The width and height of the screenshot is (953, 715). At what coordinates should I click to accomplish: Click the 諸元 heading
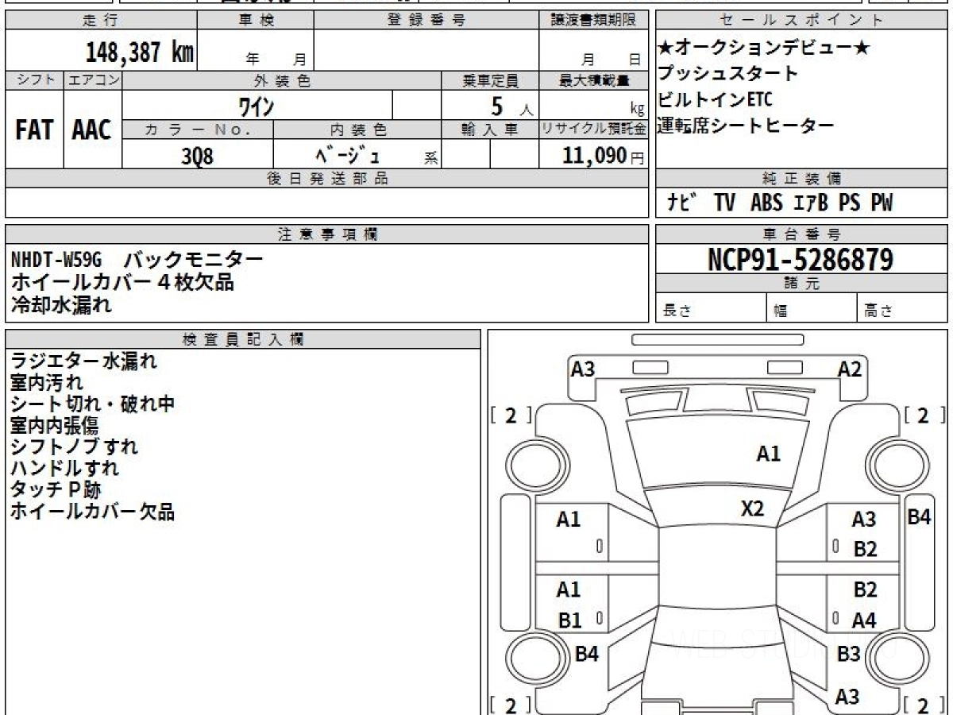[x=801, y=284]
